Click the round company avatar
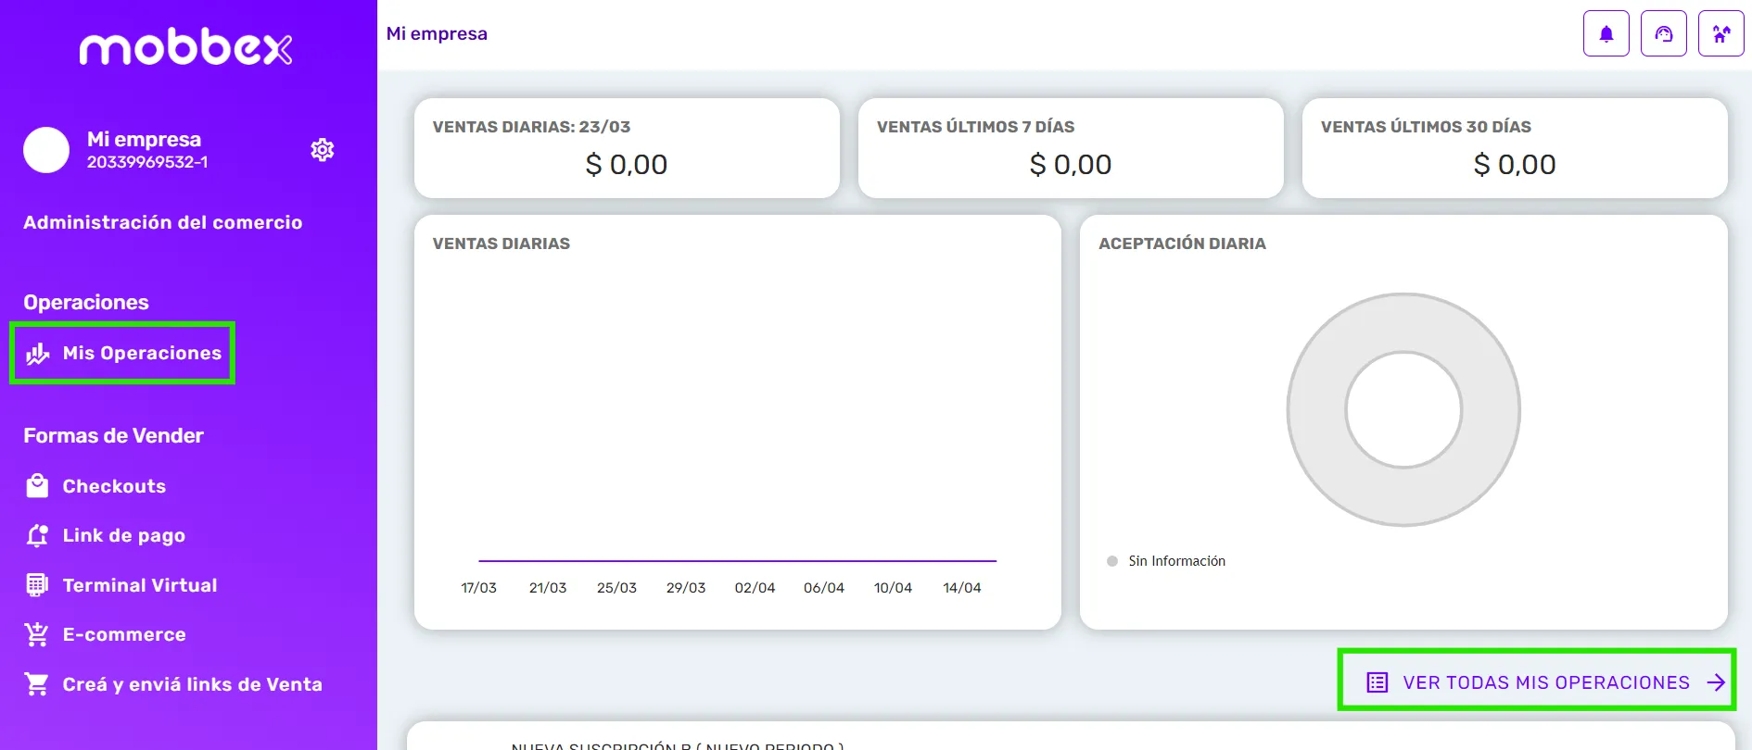 tap(46, 150)
